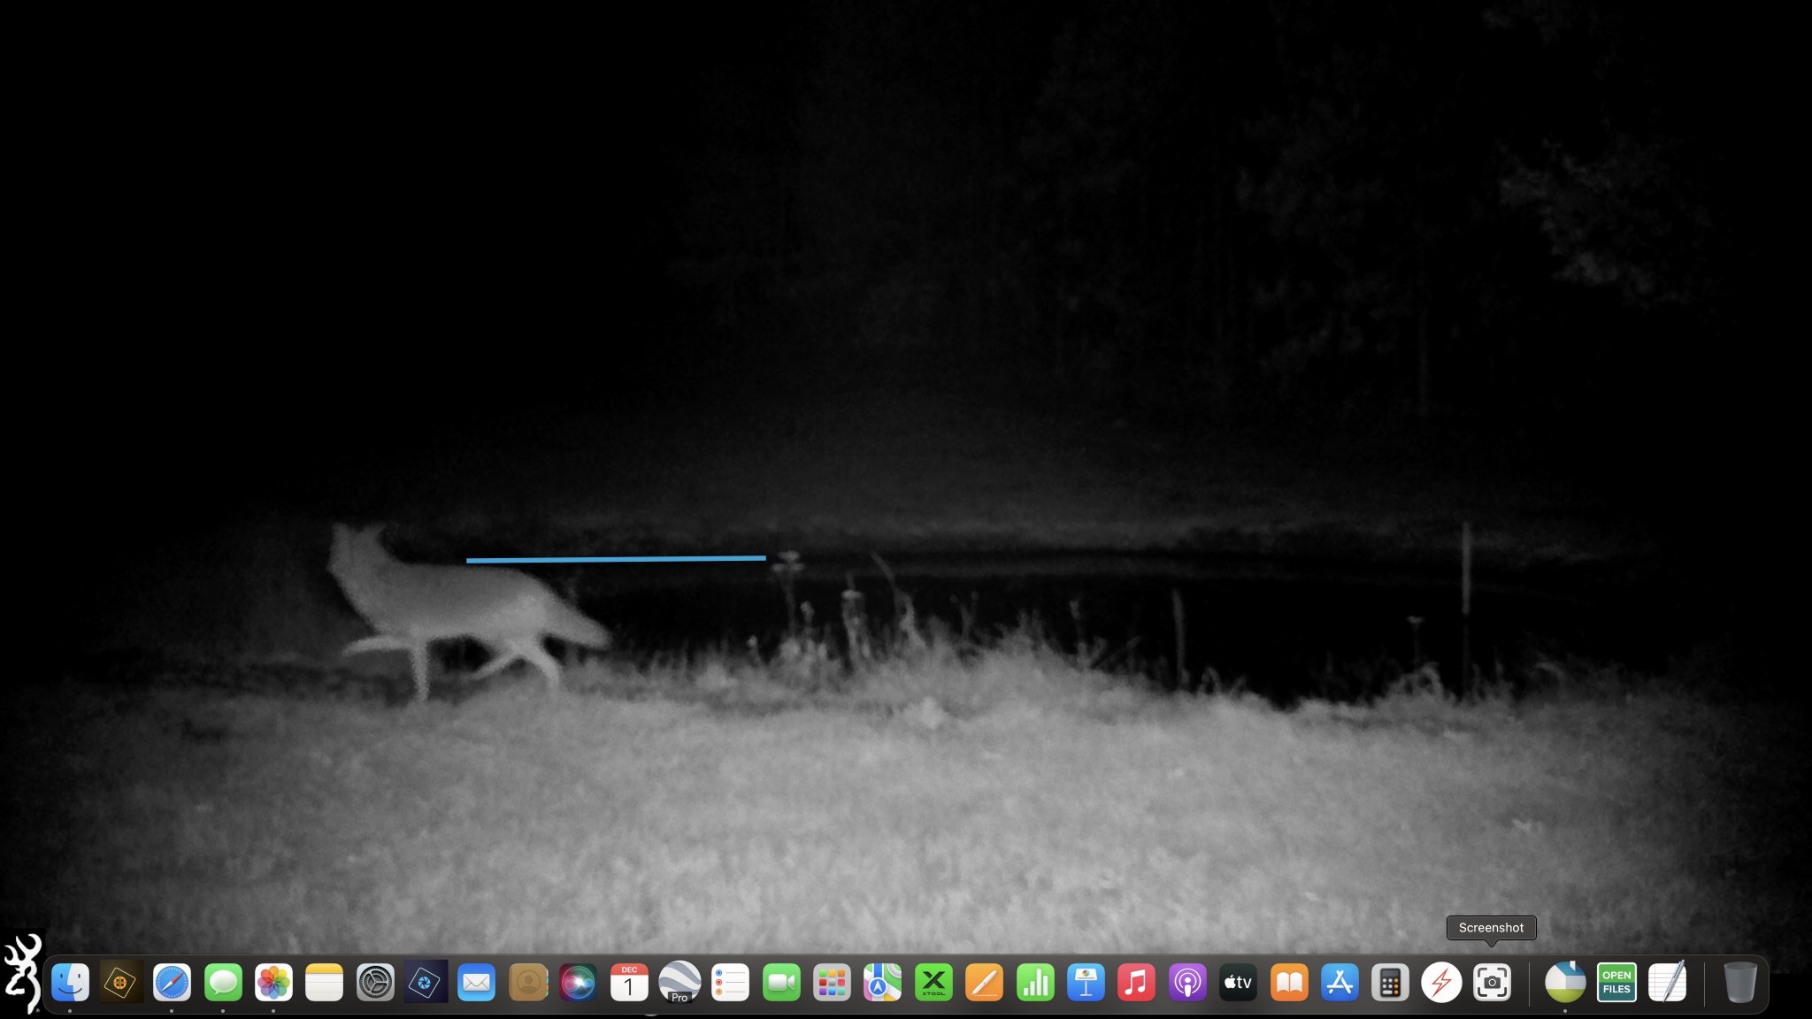This screenshot has width=1812, height=1019.
Task: Open the Trash in the dock
Action: [1739, 983]
